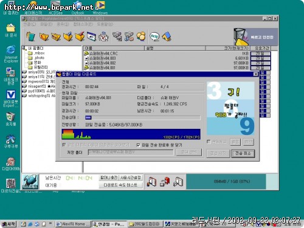
Task: Switch to Alexi's Home taskbar window
Action: click(x=73, y=224)
